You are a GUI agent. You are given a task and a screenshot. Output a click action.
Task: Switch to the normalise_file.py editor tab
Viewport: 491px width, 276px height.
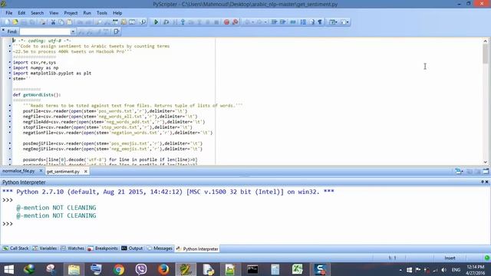18,171
